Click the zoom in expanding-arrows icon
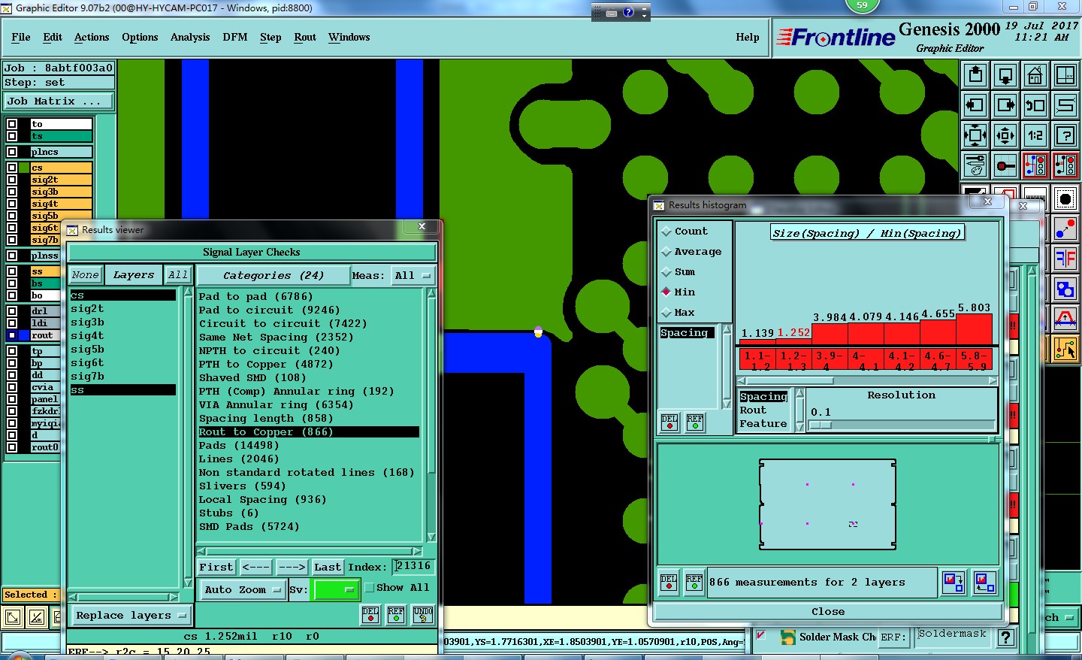The image size is (1082, 660). click(975, 135)
